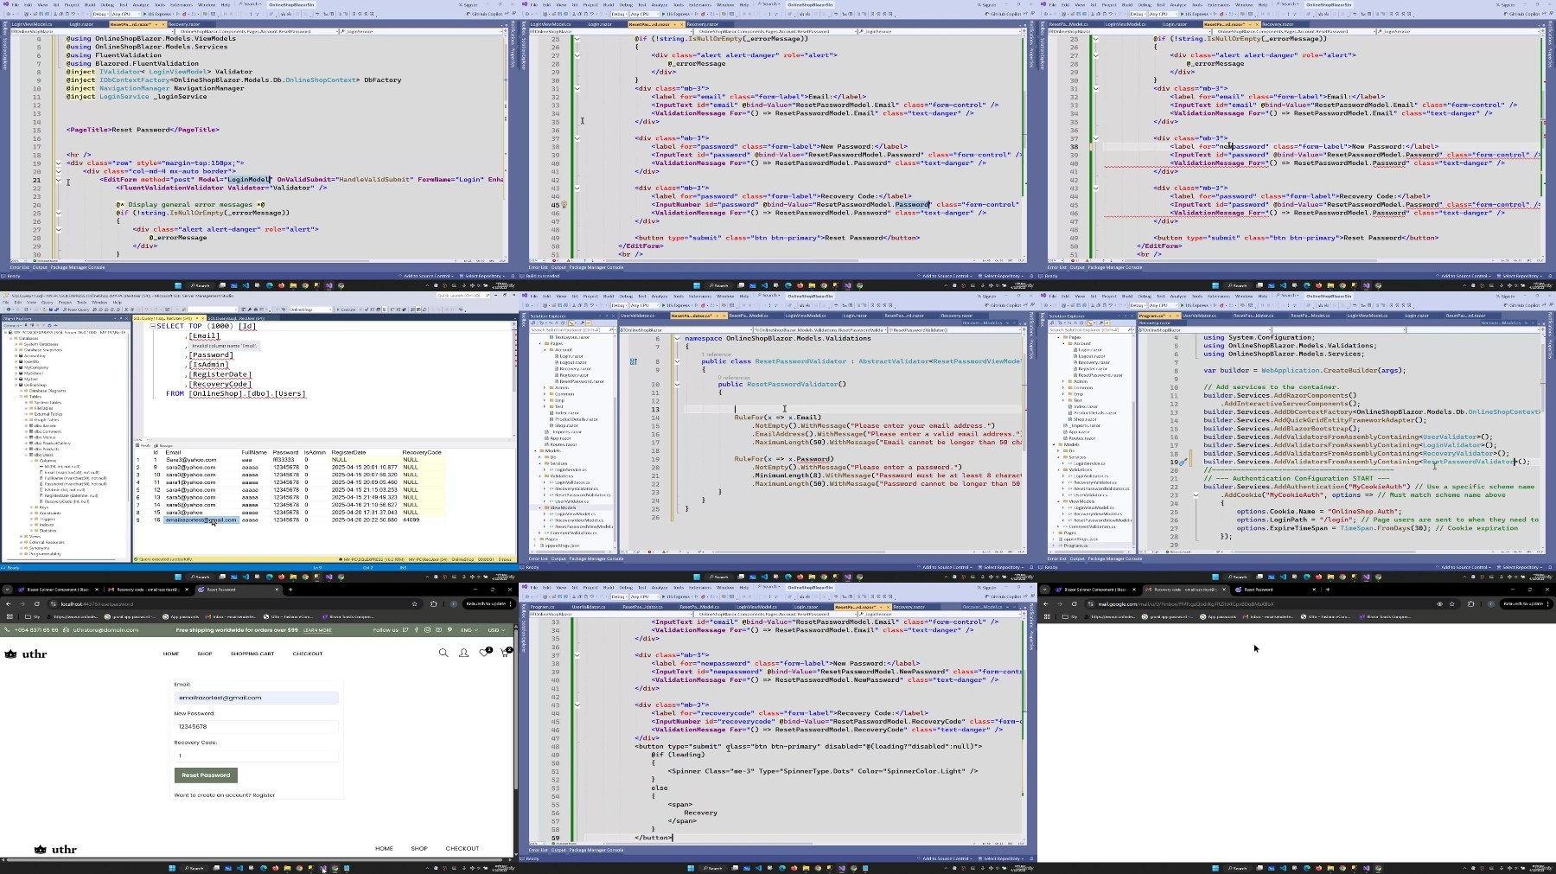Open the wishlist heart icon on uthr site
Image resolution: width=1556 pixels, height=874 pixels.
pos(484,653)
